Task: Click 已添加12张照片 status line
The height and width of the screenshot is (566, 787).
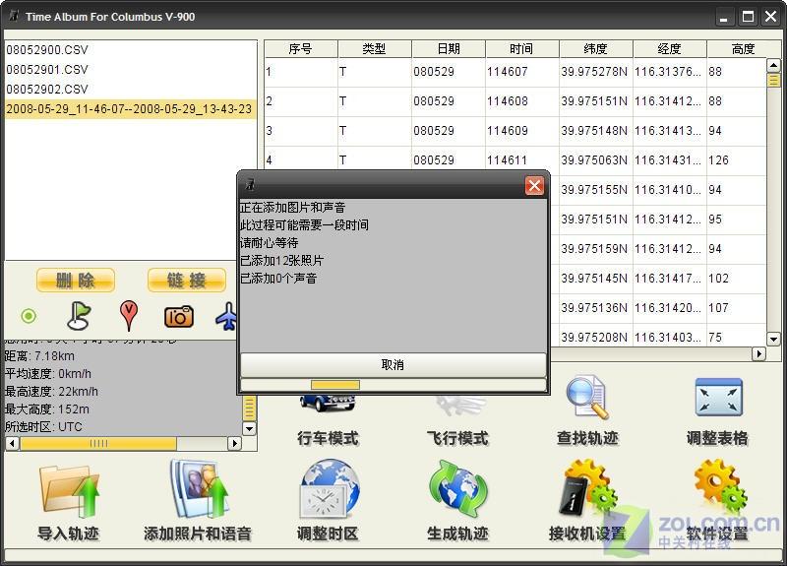Action: pos(282,261)
